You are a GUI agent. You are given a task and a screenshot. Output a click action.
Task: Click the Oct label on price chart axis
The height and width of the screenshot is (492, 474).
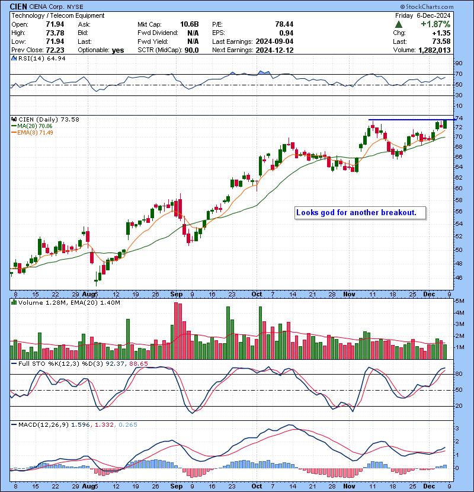tap(257, 295)
